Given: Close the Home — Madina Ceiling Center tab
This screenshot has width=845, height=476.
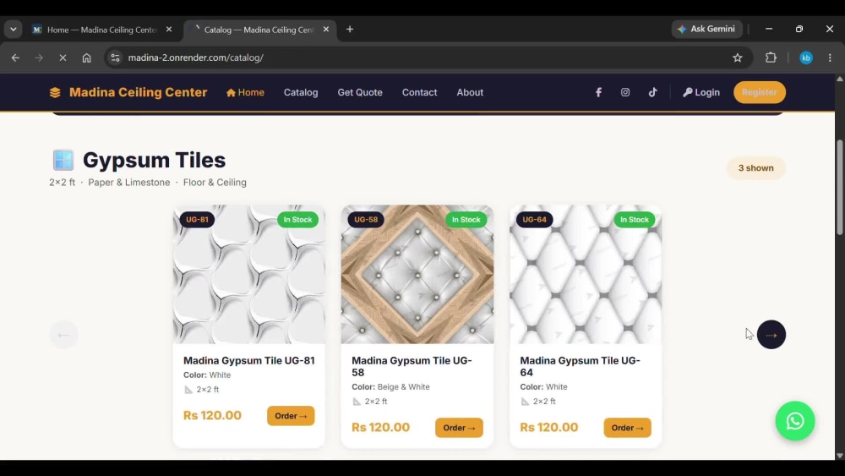Looking at the screenshot, I should tap(169, 29).
